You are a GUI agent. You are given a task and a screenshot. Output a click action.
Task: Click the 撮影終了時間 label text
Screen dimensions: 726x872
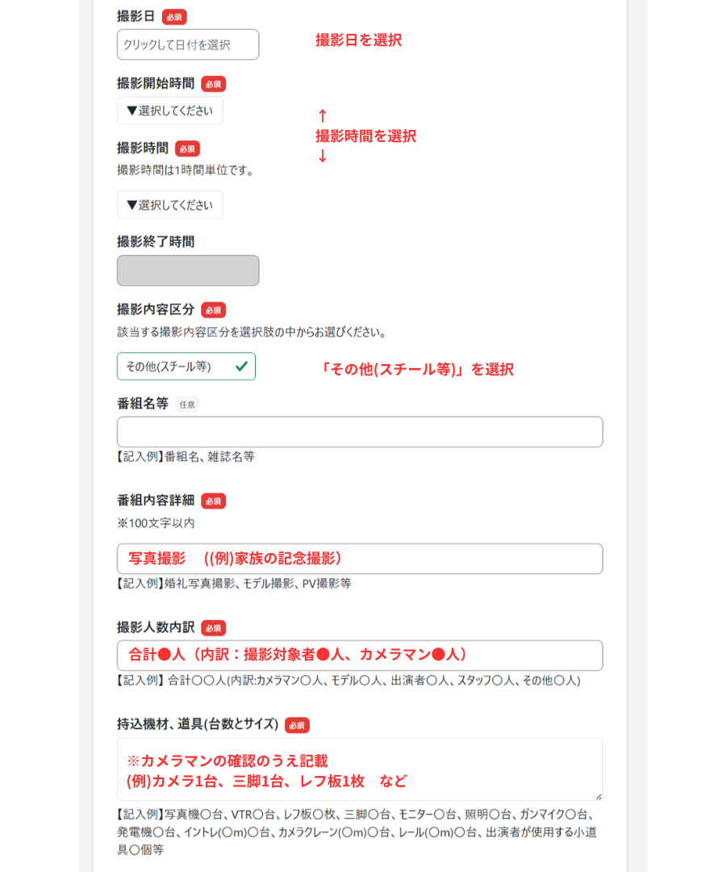(156, 241)
